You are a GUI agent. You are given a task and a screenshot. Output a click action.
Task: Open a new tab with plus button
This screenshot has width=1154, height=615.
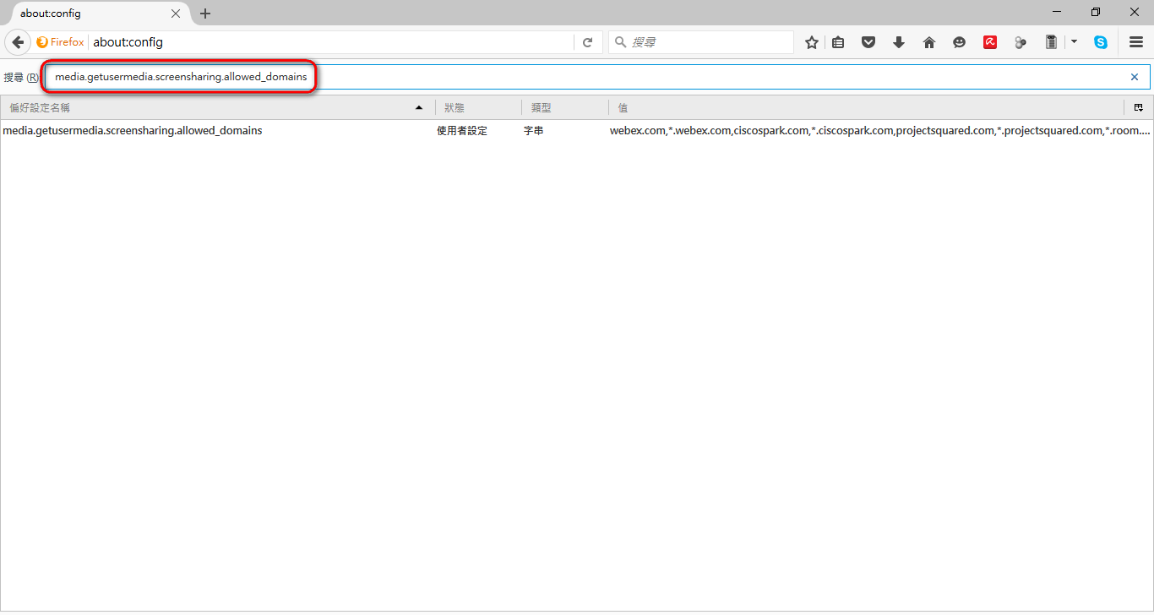click(x=205, y=14)
